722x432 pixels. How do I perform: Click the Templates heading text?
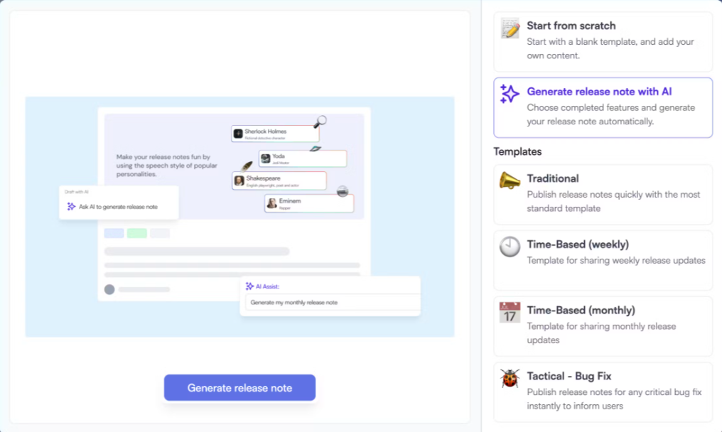click(517, 151)
